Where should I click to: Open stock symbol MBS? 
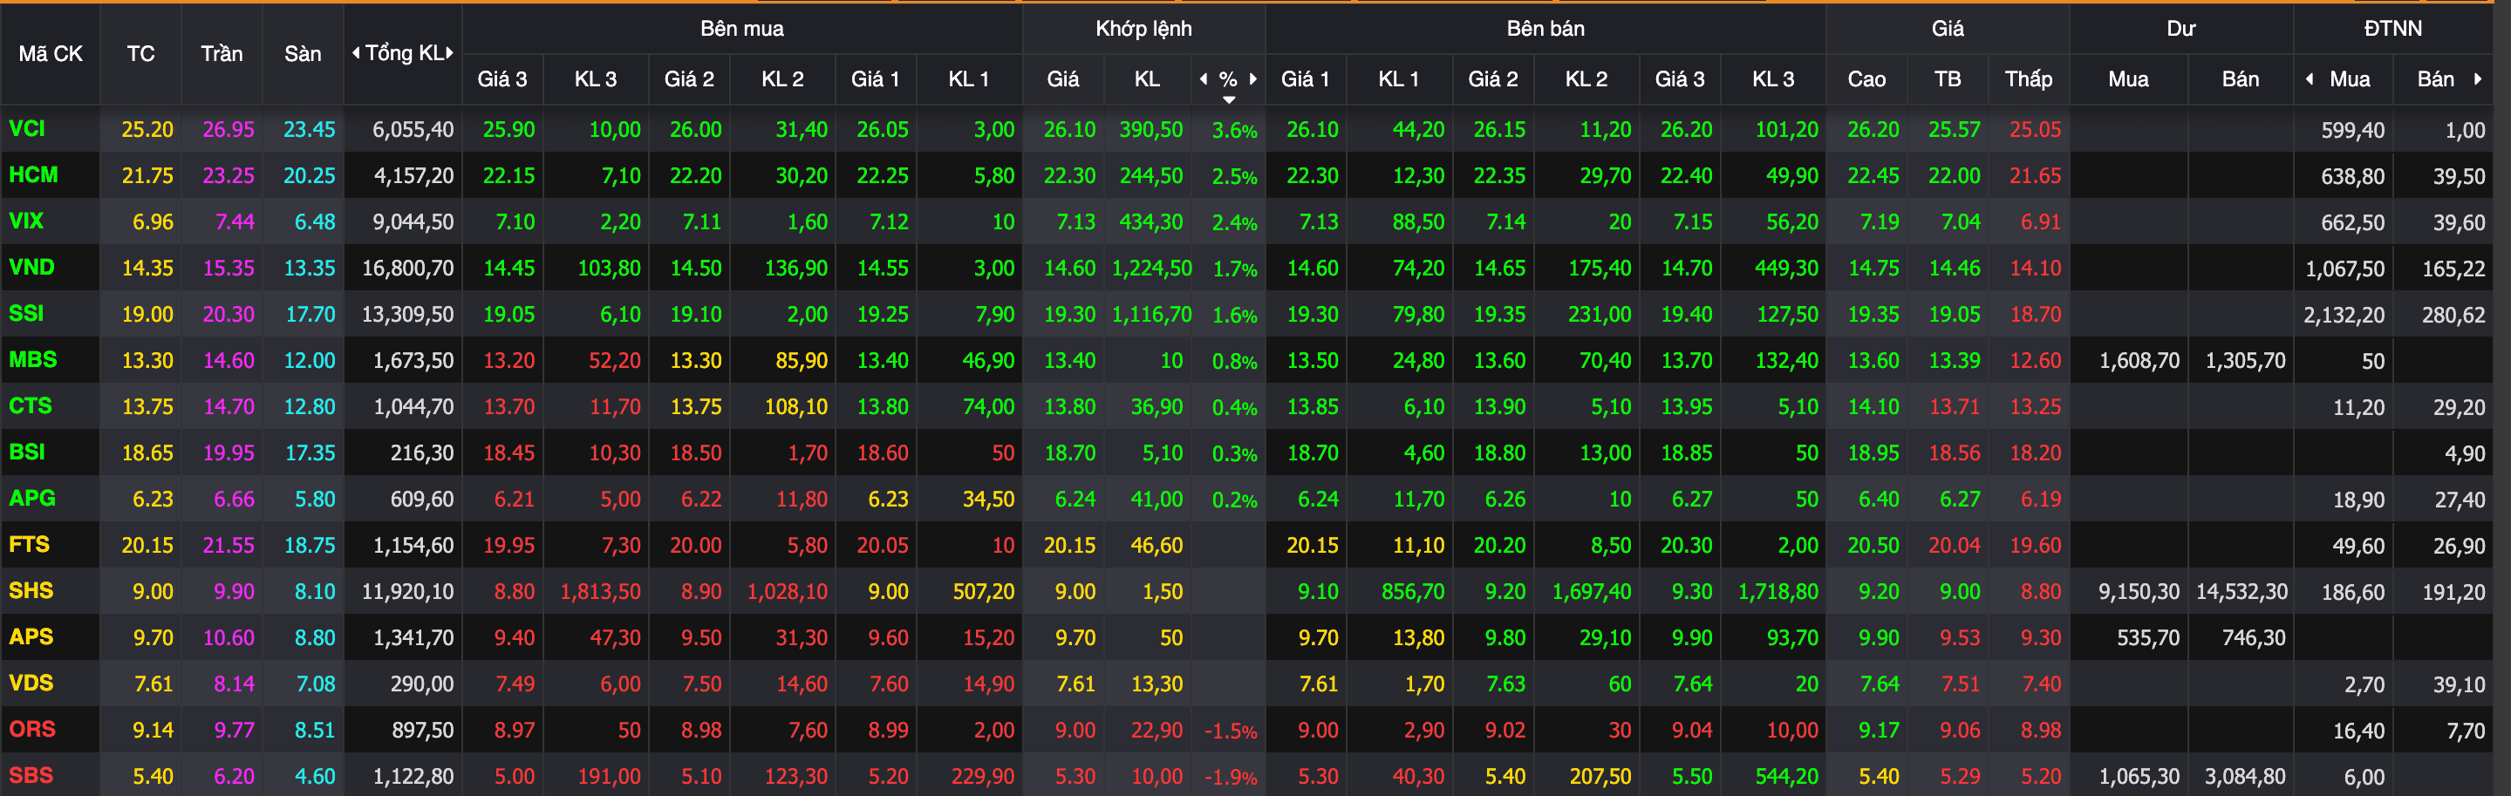[33, 359]
